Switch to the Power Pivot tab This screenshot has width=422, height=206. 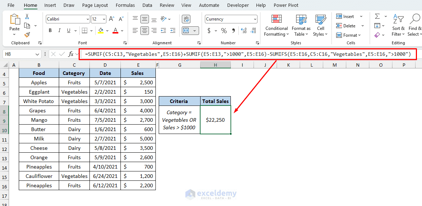click(x=286, y=5)
